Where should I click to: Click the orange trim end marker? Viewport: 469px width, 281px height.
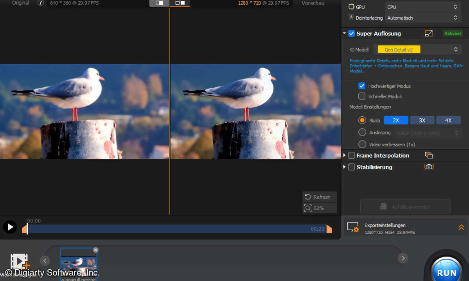(329, 229)
